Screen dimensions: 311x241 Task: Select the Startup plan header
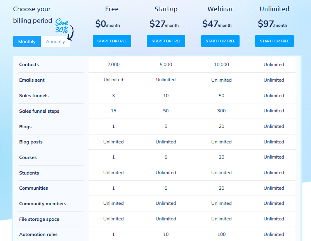[166, 9]
